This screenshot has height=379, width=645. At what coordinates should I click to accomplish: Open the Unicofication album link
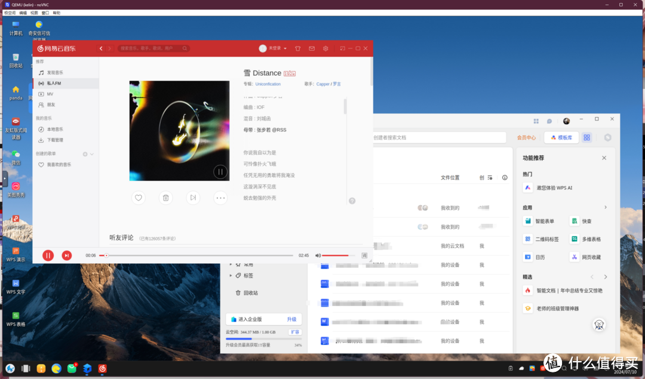click(268, 84)
